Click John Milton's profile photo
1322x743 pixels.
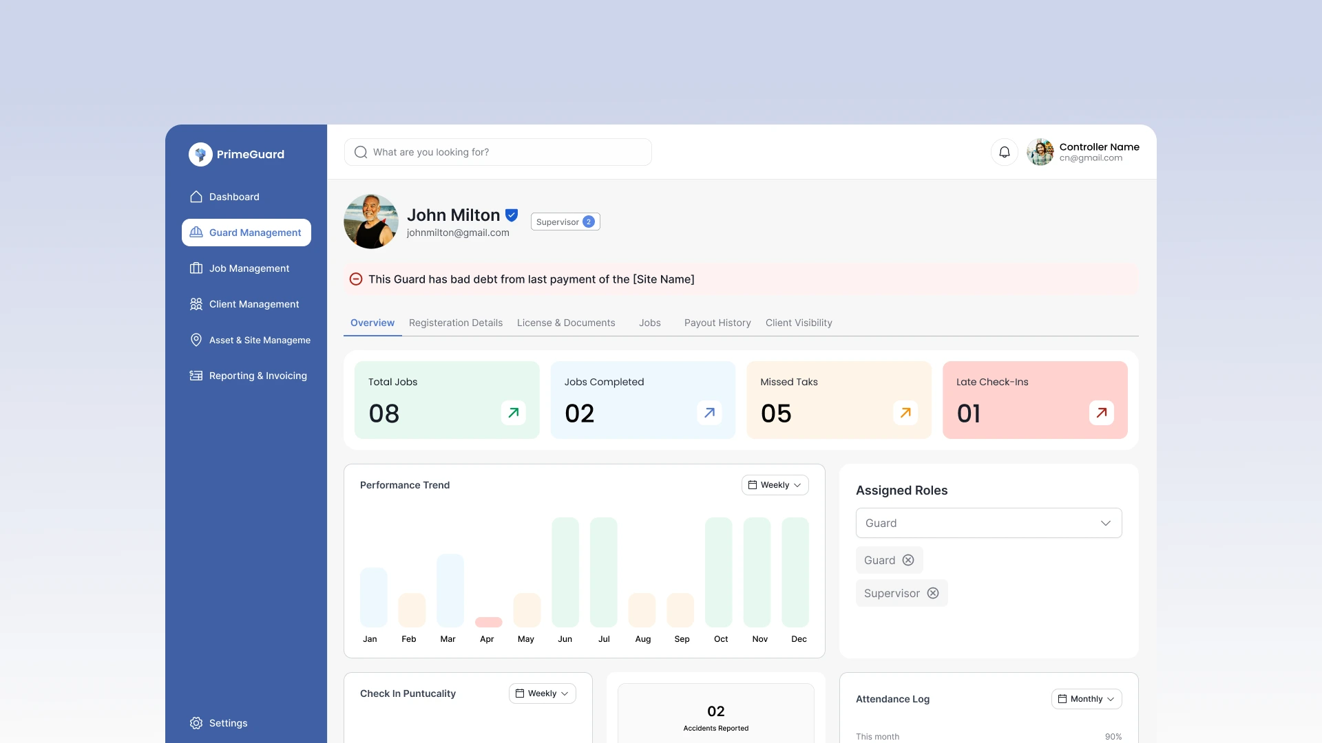pos(371,222)
